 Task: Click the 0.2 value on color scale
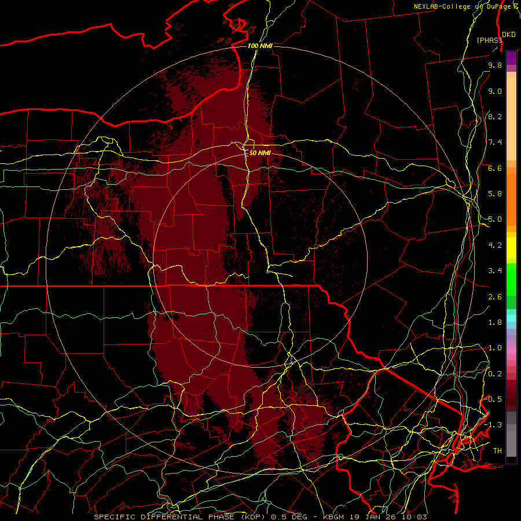(495, 374)
